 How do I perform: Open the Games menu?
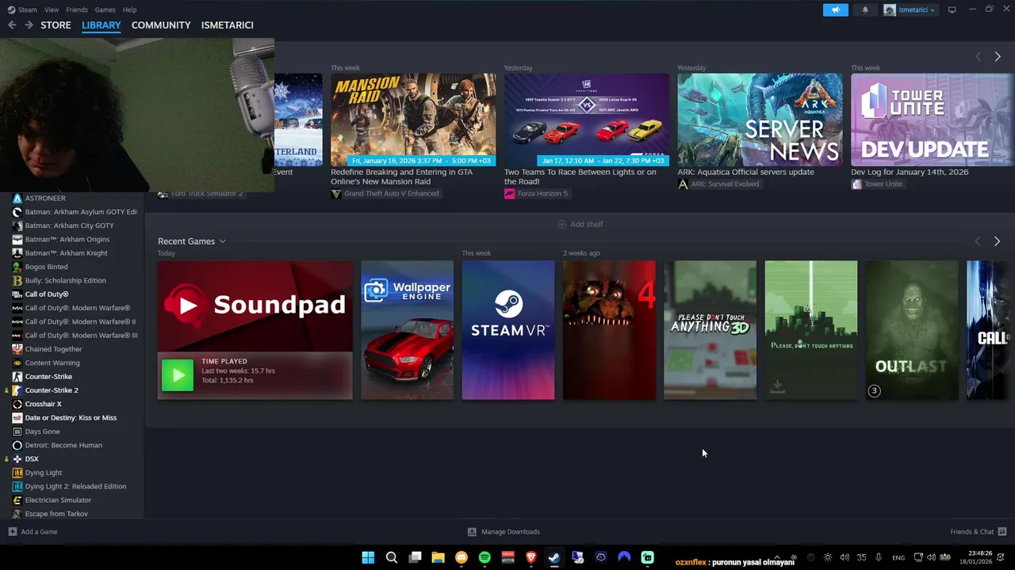pyautogui.click(x=105, y=9)
